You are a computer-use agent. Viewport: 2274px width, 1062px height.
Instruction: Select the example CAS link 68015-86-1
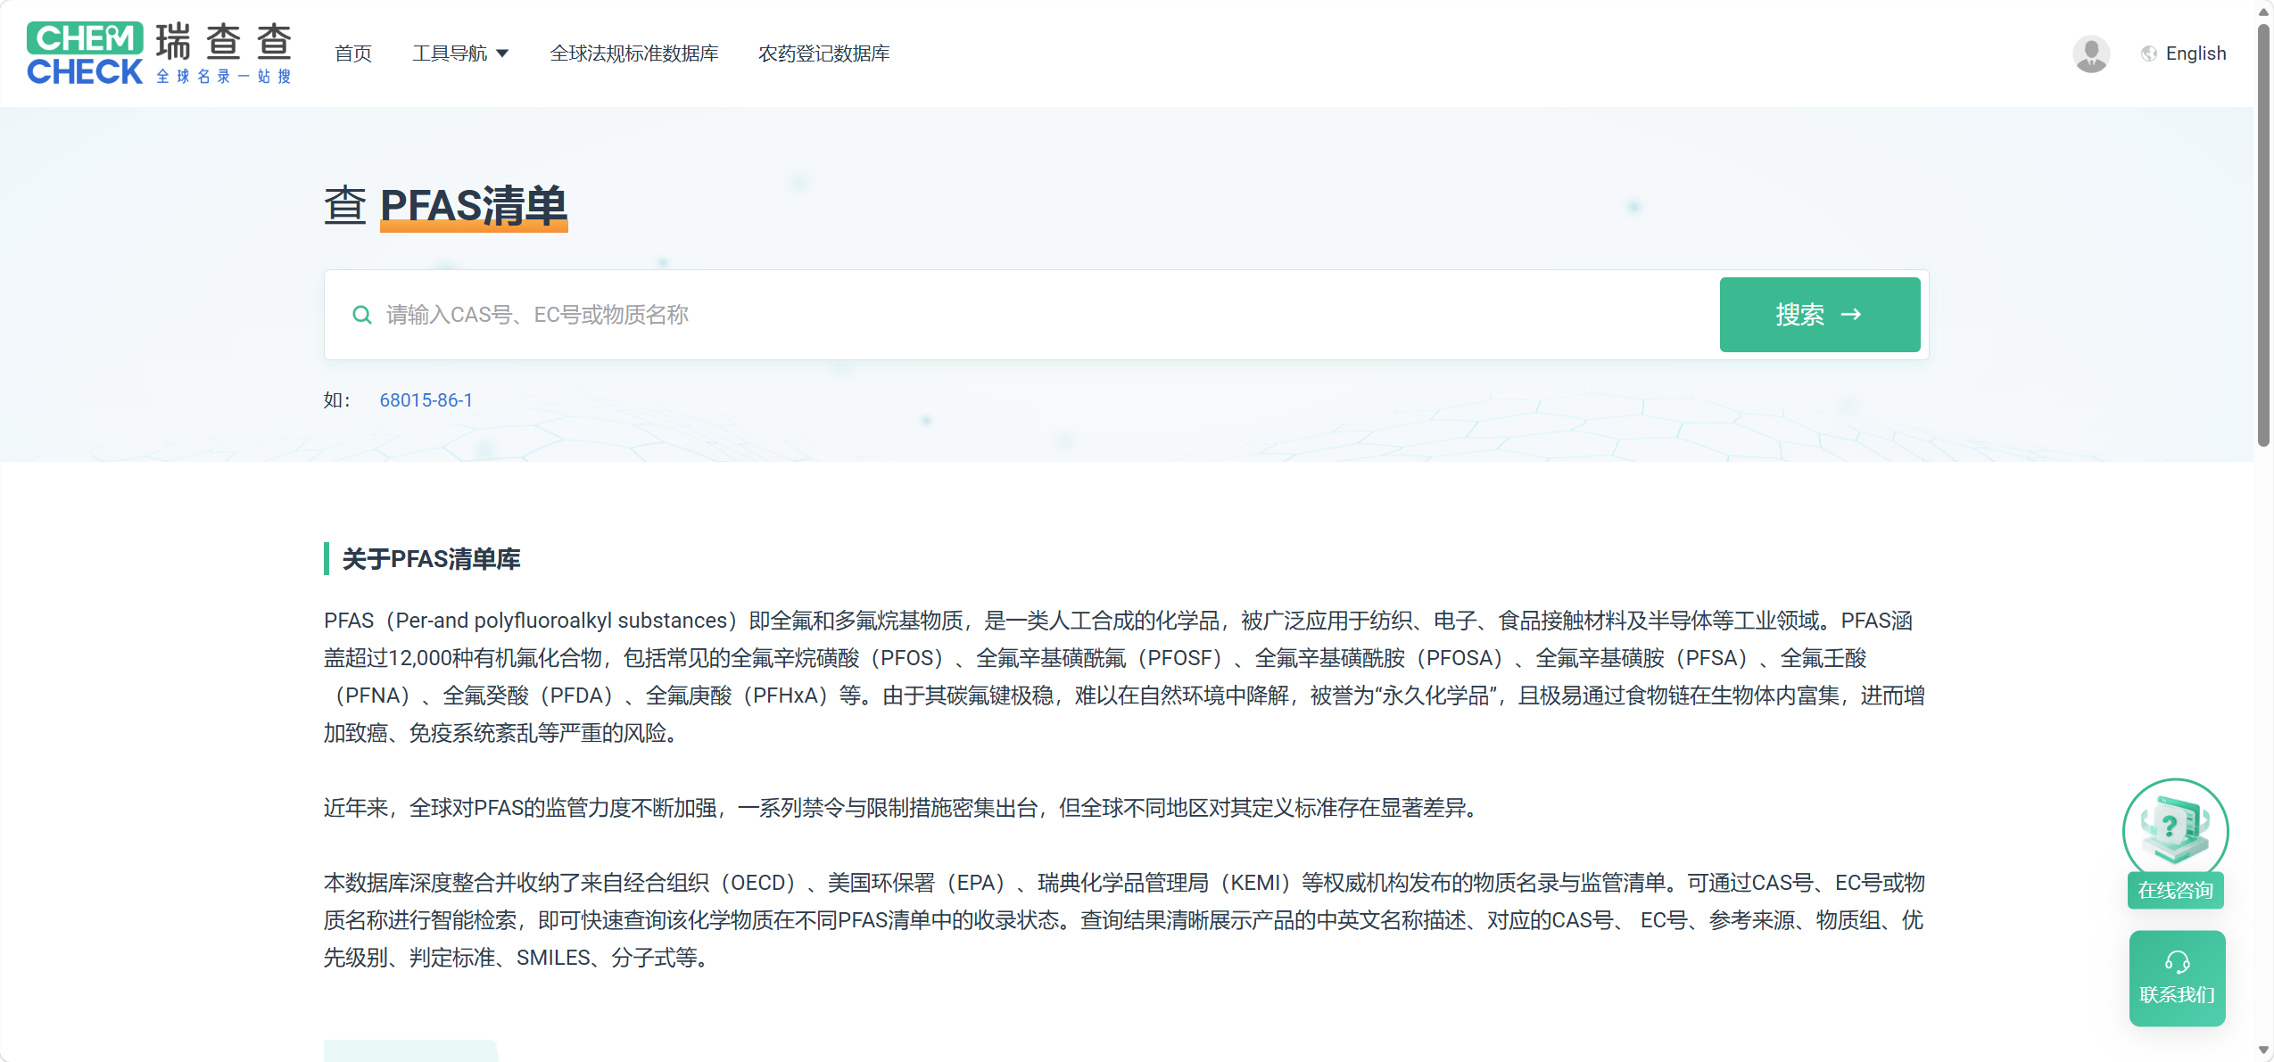coord(426,399)
